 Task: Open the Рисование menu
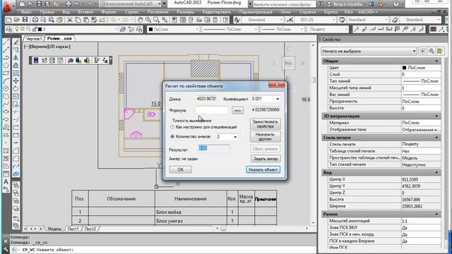pos(157,12)
